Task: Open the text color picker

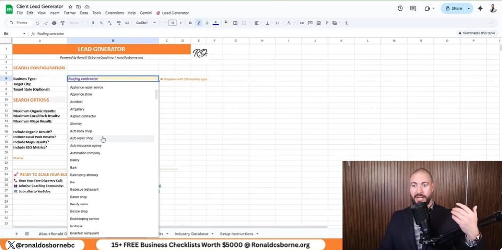Action: coord(216,23)
